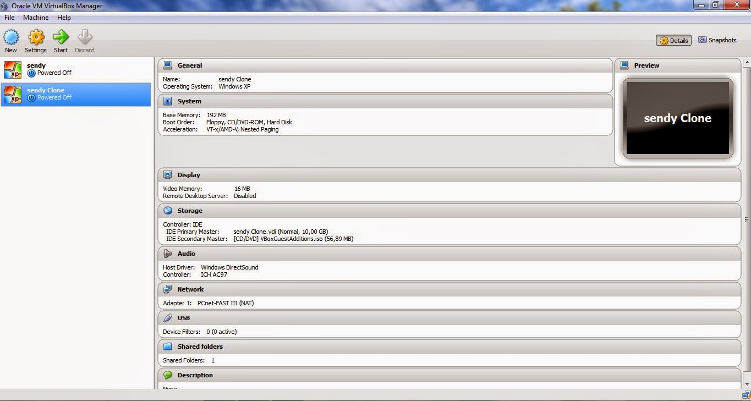This screenshot has width=751, height=401.
Task: Open the System section header link
Action: 189,101
